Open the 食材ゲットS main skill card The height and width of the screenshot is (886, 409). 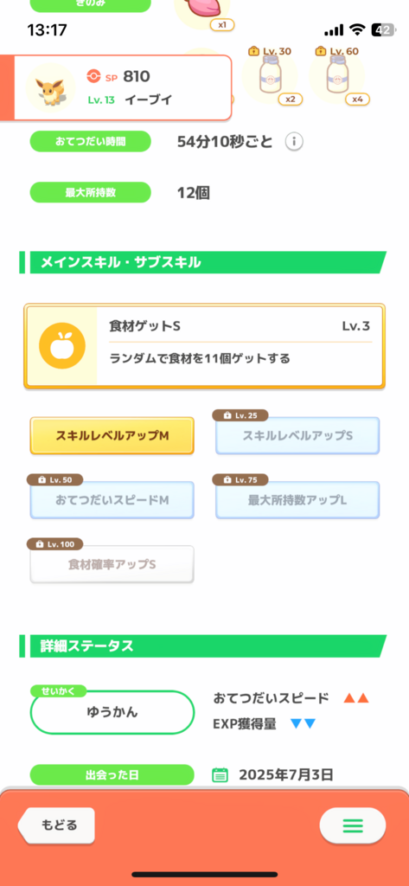point(204,346)
